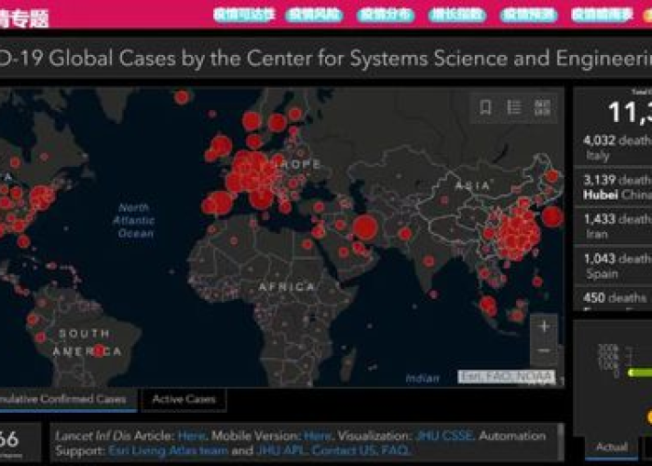Click the large red case circle over Iran
The height and width of the screenshot is (466, 652).
point(365,227)
